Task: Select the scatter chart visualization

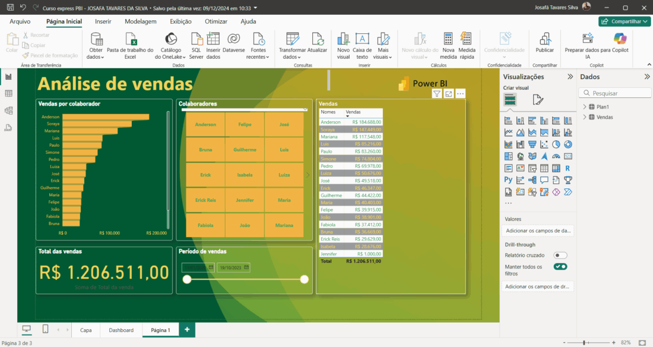Action: coord(544,144)
